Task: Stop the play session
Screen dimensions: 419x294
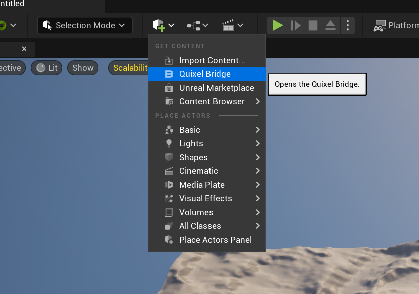Action: click(x=313, y=26)
